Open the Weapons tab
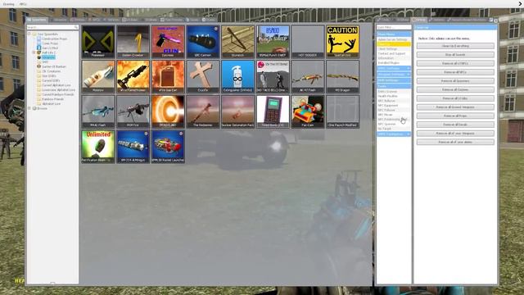This screenshot has width=524, height=295. click(59, 20)
